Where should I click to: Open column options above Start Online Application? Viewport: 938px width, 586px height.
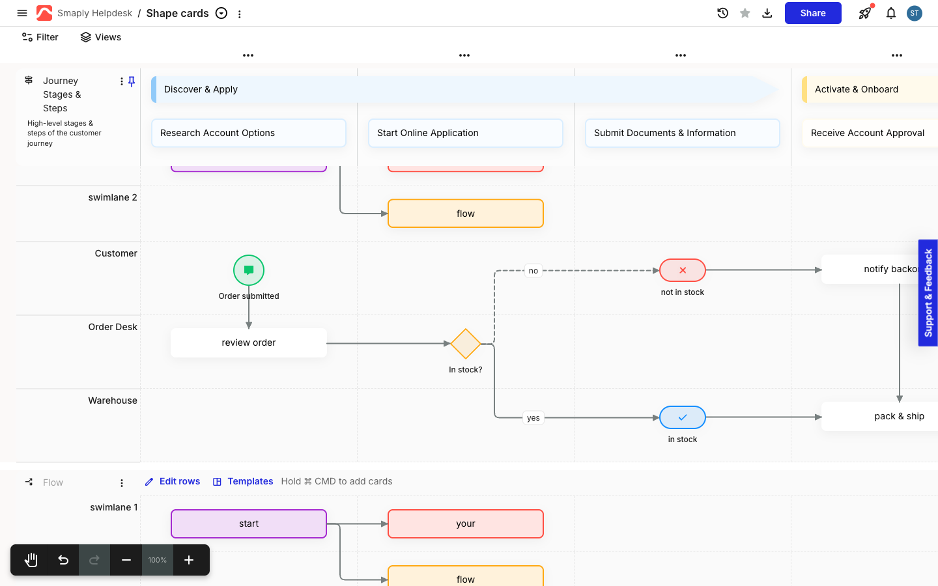(464, 55)
